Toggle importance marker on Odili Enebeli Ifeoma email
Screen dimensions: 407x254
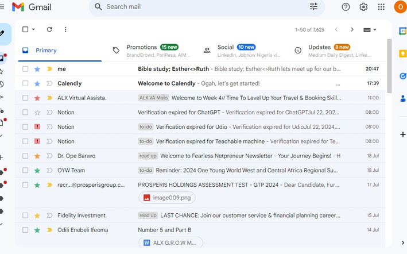[x=49, y=230]
